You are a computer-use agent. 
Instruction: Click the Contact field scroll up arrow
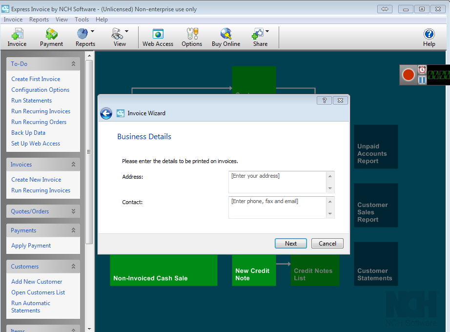330,201
